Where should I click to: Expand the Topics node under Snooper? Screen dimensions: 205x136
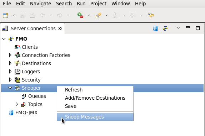(16, 104)
